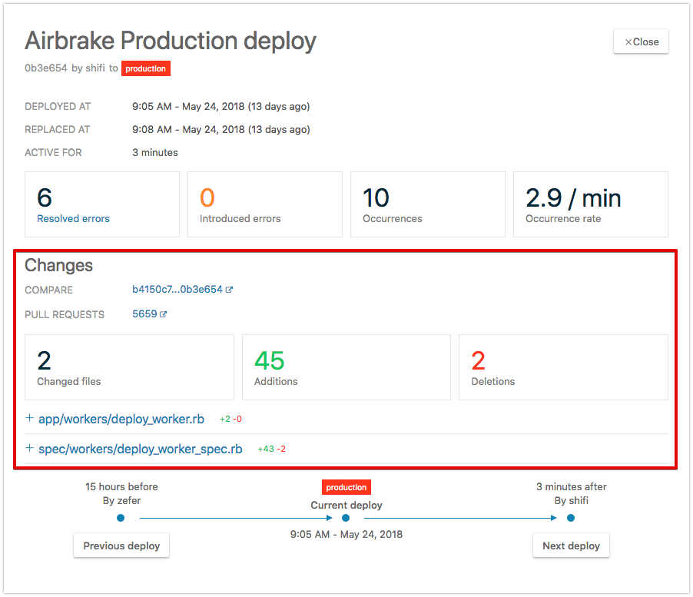Open spec/workers/deploy_worker_spec.rb file link
Screen dimensions: 693x597
point(140,449)
